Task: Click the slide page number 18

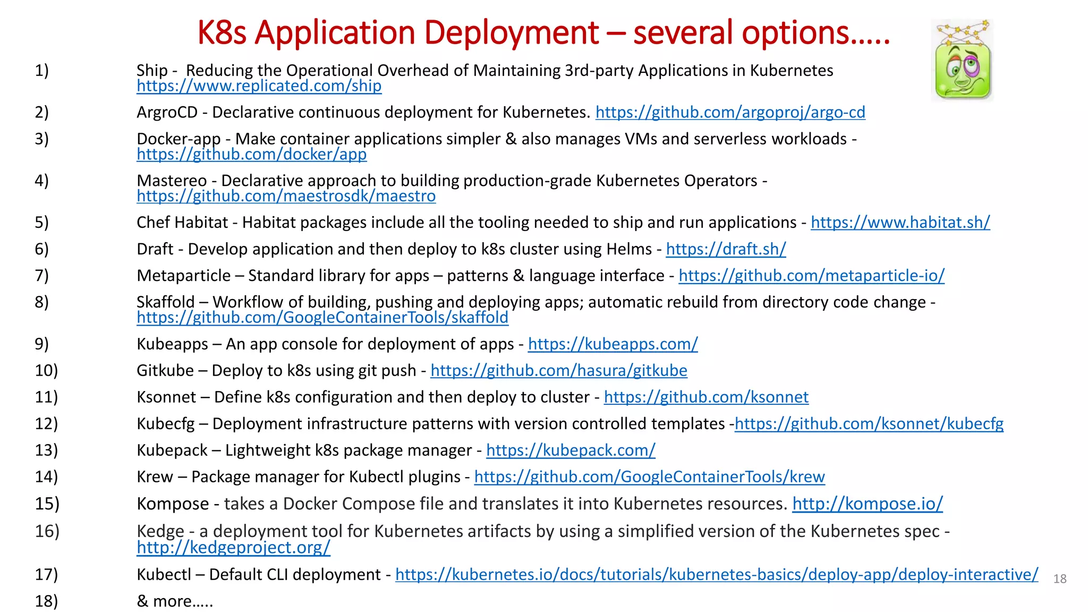Action: tap(1060, 579)
